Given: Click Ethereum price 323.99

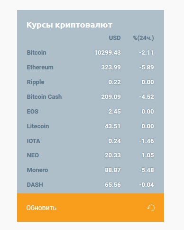Looking at the screenshot, I should [111, 67].
